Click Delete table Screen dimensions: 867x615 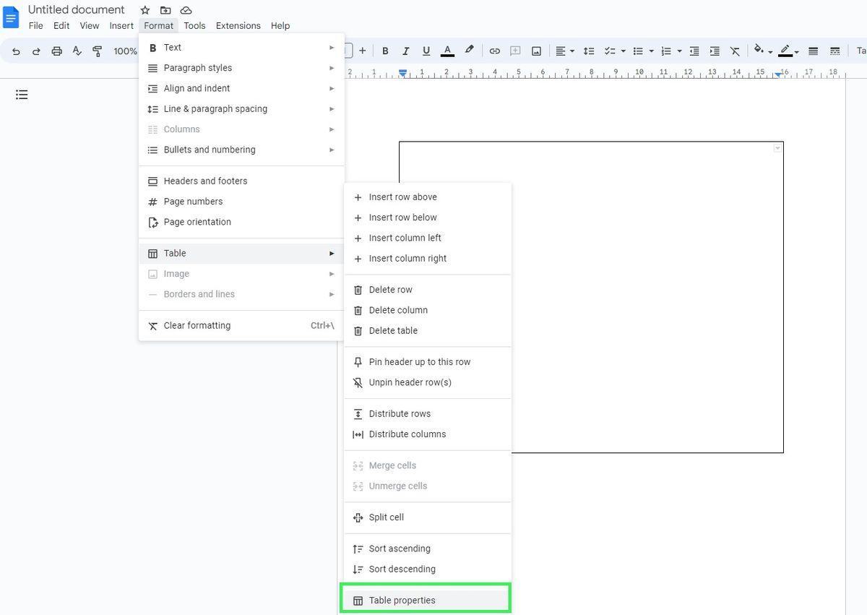click(394, 330)
